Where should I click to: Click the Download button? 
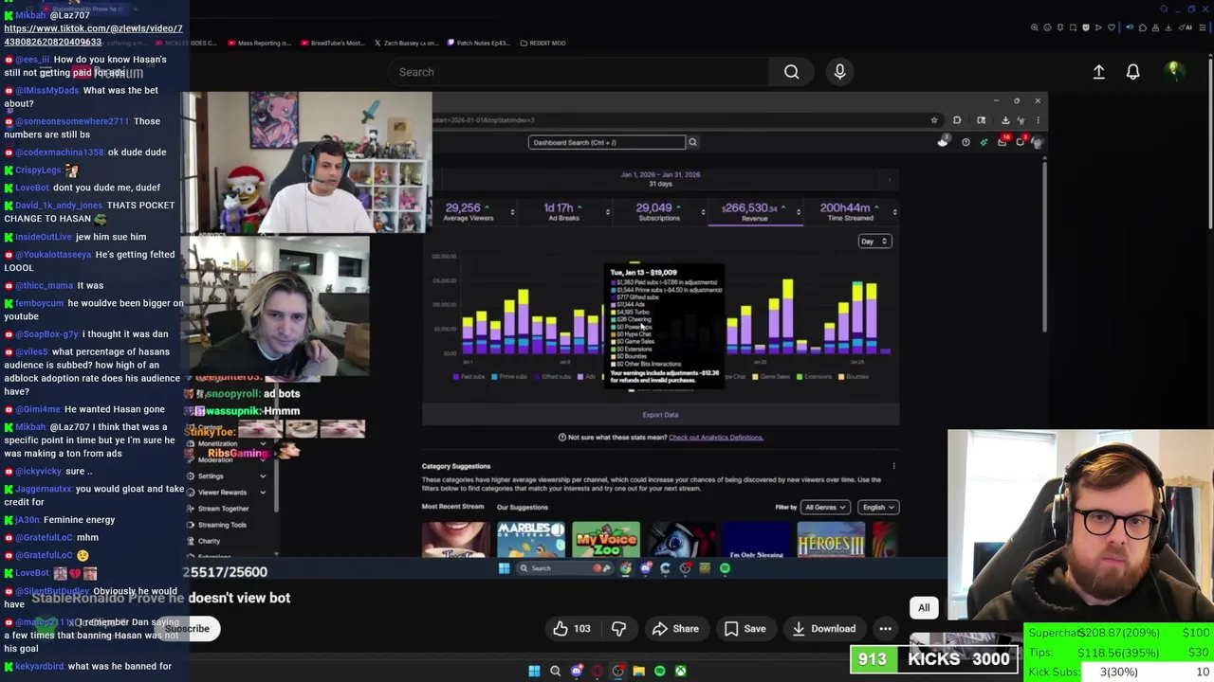[x=824, y=629]
